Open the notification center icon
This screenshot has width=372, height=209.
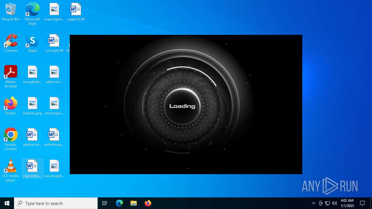point(362,203)
